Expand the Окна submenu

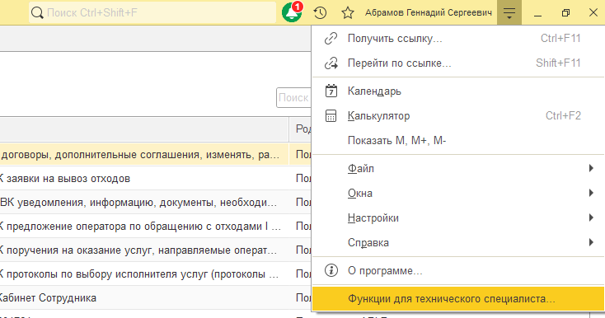point(458,193)
